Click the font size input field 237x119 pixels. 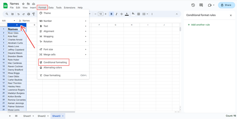point(101,14)
